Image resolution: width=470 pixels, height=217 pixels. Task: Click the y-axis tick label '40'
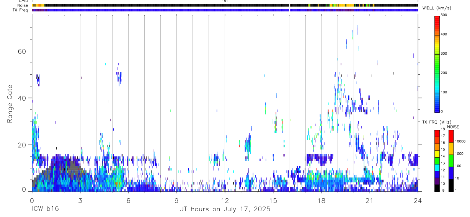click(x=21, y=98)
